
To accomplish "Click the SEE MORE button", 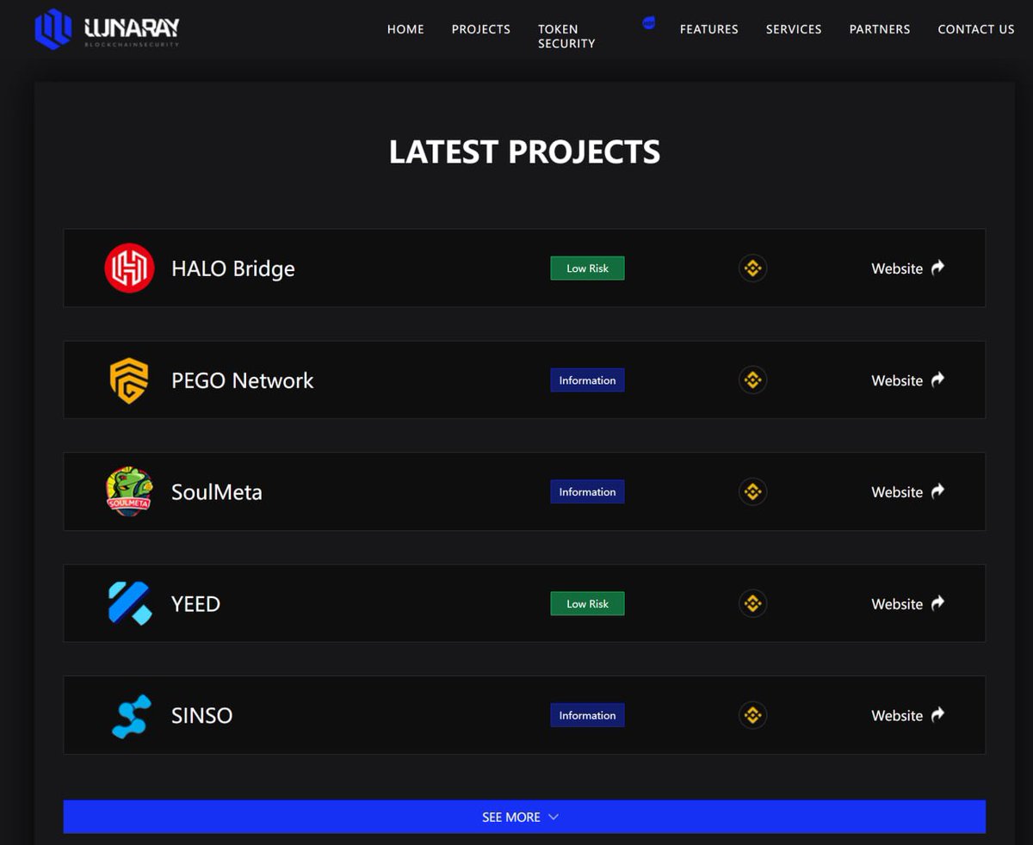I will (524, 817).
